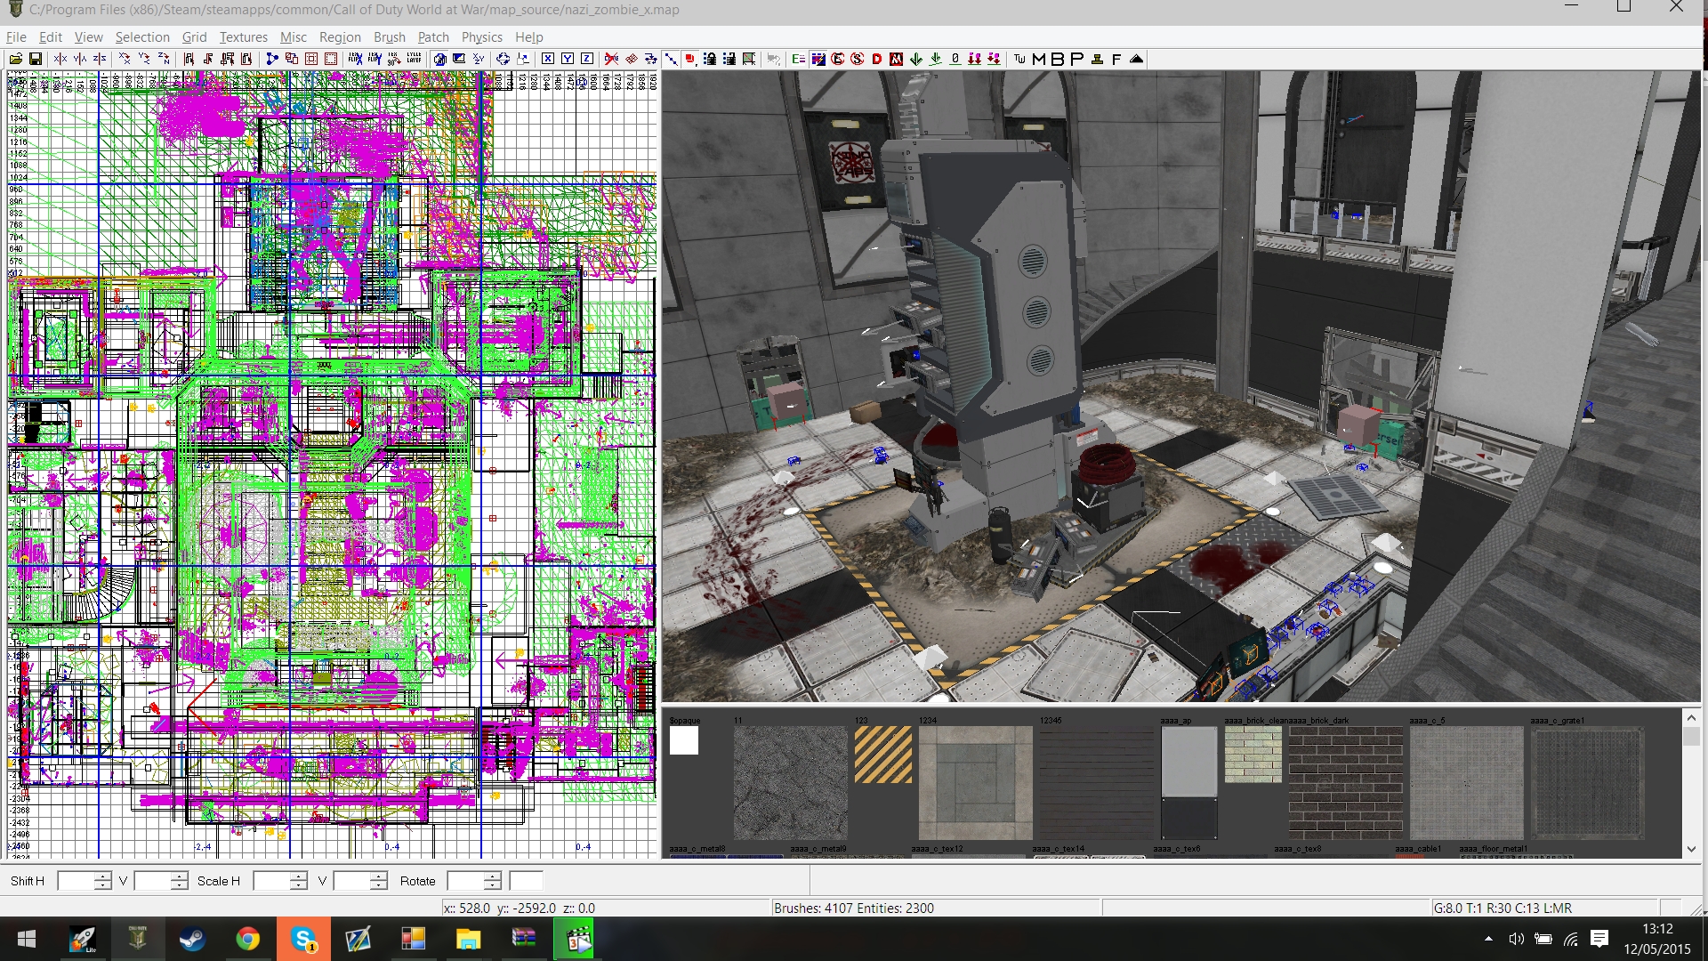Click the Shift H input field
Viewport: 1708px width, 961px height.
[x=76, y=881]
